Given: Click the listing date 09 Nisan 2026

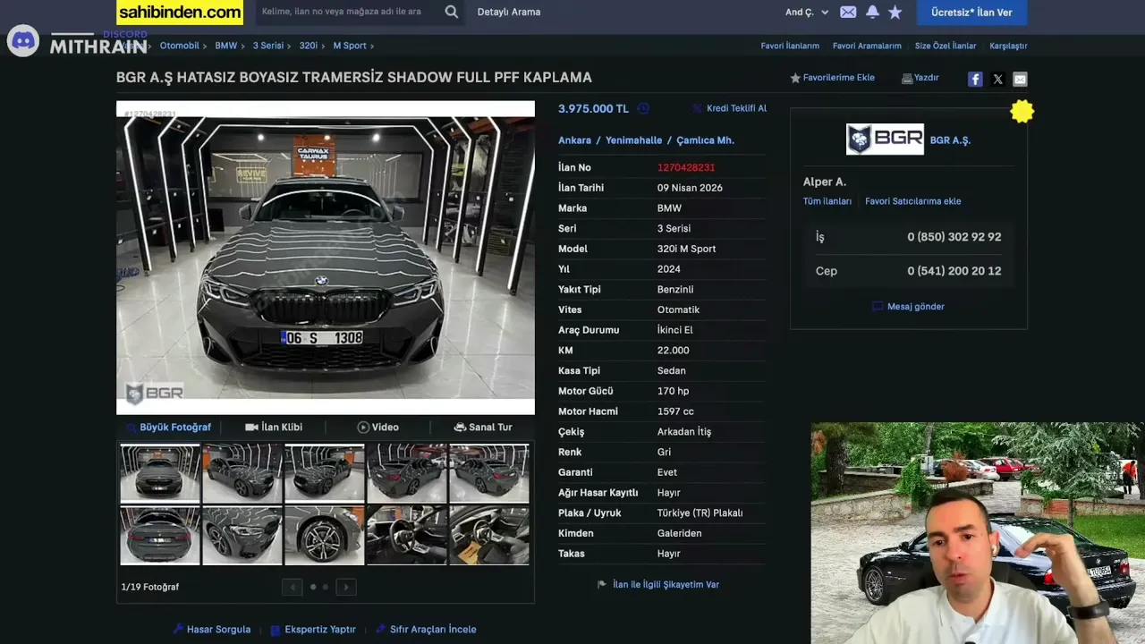Looking at the screenshot, I should click(690, 188).
